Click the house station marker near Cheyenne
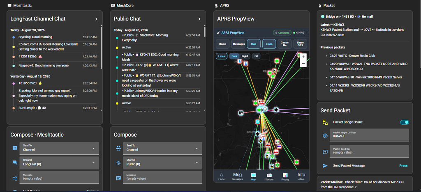Screen dimensions: 421x192 pyautogui.click(x=274, y=71)
